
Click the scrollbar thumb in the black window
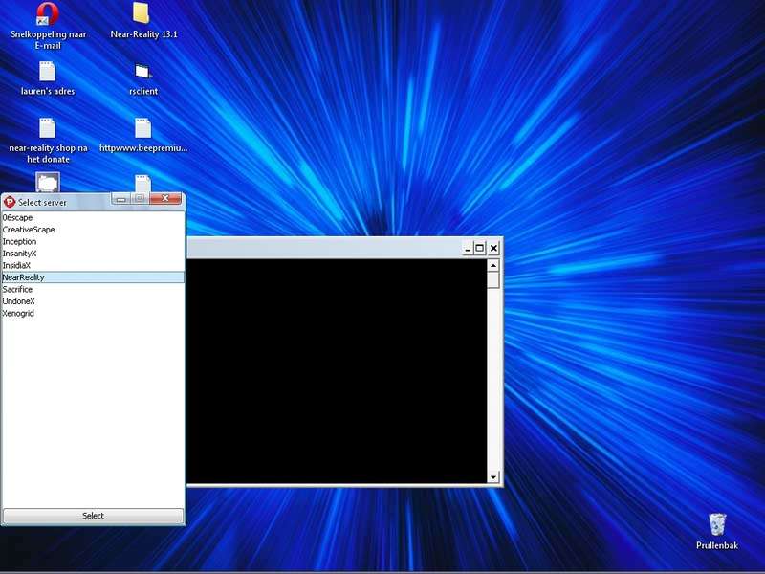[493, 280]
